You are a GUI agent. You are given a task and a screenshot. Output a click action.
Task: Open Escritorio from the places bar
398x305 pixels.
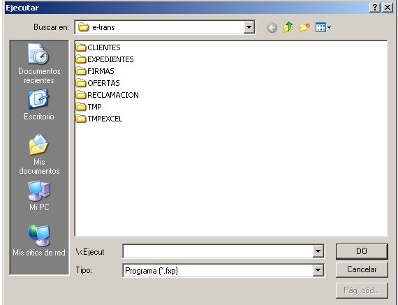coord(39,105)
